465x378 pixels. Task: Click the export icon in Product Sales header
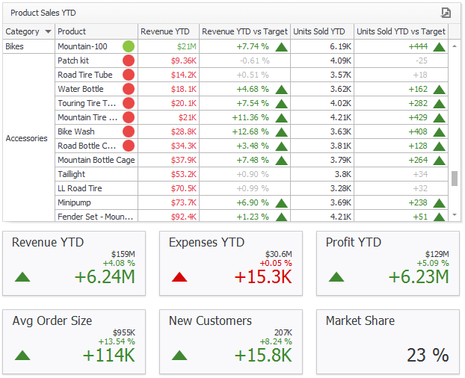pyautogui.click(x=446, y=13)
